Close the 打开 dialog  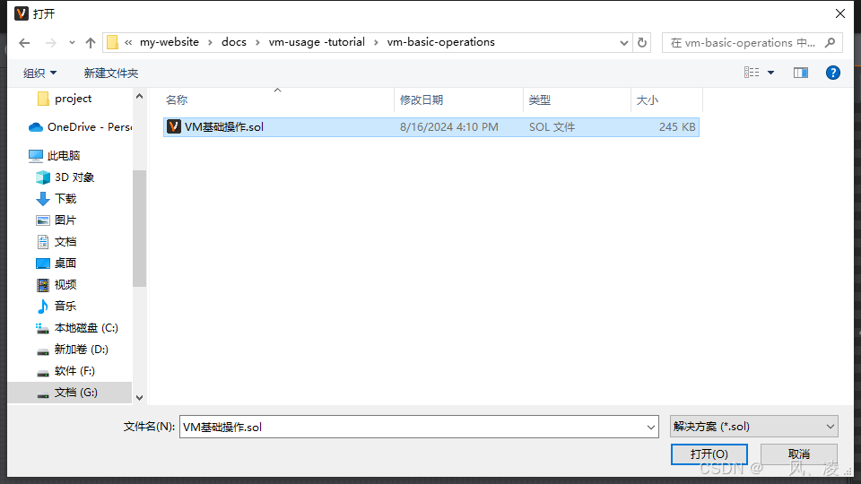(x=840, y=13)
